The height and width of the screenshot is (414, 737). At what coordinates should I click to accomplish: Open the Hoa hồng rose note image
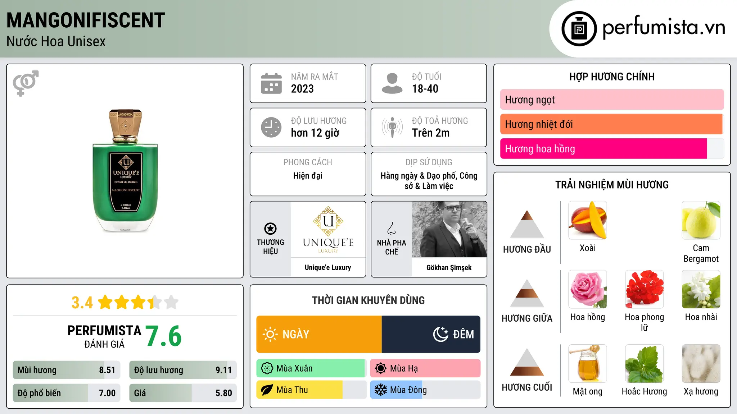[588, 289]
